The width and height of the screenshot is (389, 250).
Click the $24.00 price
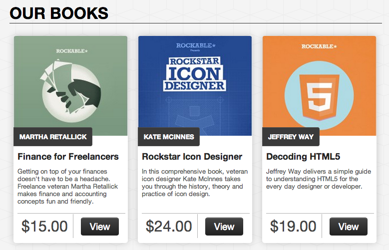(169, 226)
